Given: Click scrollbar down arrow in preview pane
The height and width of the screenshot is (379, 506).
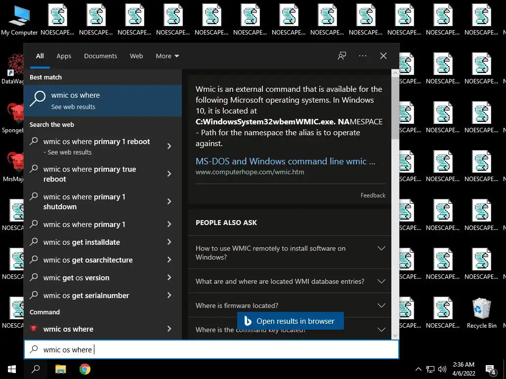Looking at the screenshot, I should 395,336.
